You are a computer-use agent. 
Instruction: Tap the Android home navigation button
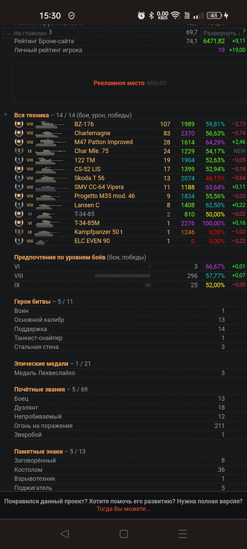(123, 534)
